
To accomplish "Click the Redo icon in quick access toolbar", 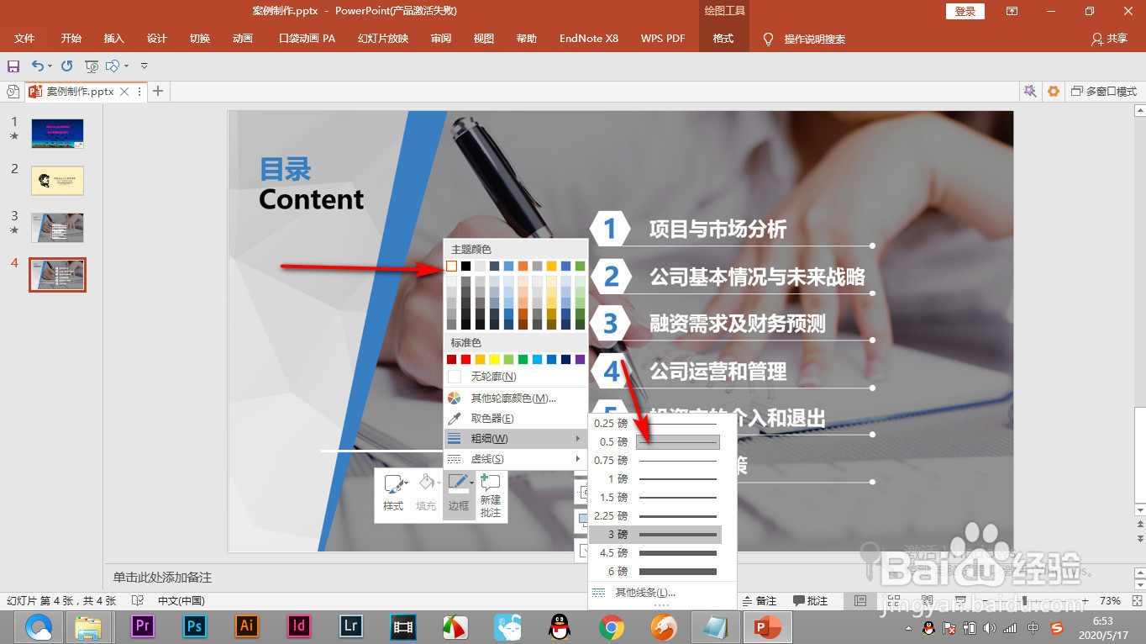I will [x=67, y=66].
